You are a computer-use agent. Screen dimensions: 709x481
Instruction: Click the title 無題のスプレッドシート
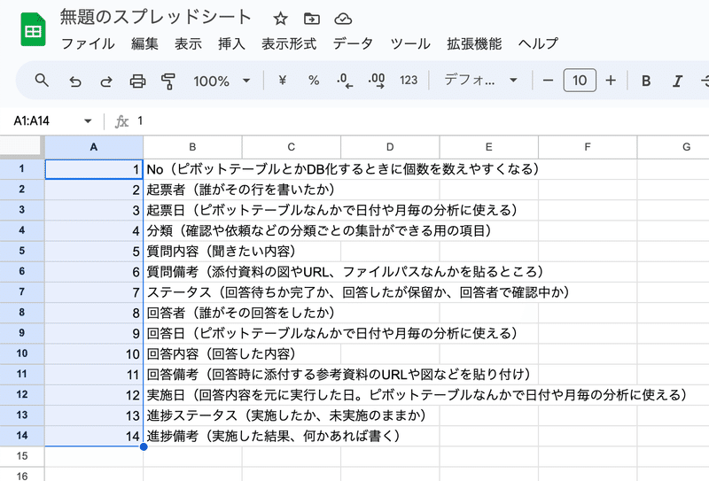156,17
